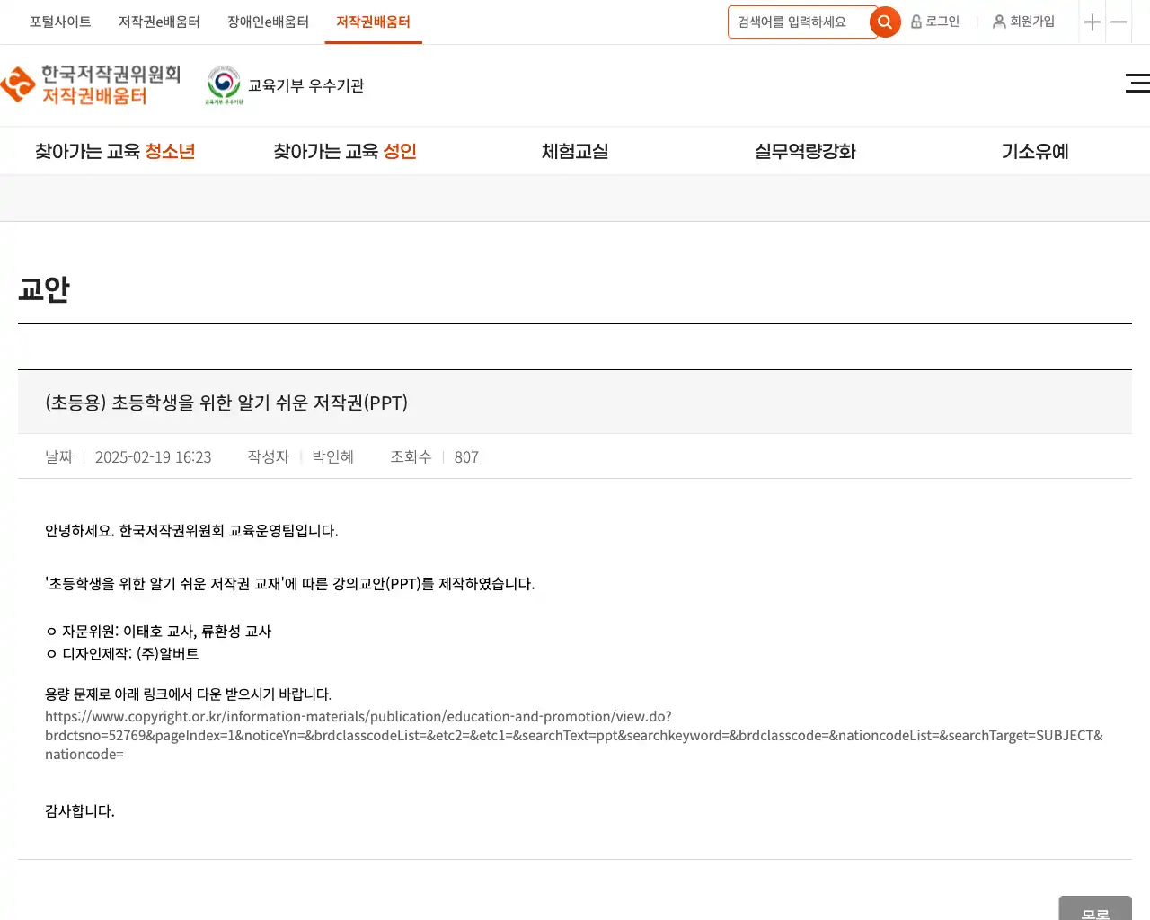Click the 한국저작권위원회 저작권배움터 logo

92,85
